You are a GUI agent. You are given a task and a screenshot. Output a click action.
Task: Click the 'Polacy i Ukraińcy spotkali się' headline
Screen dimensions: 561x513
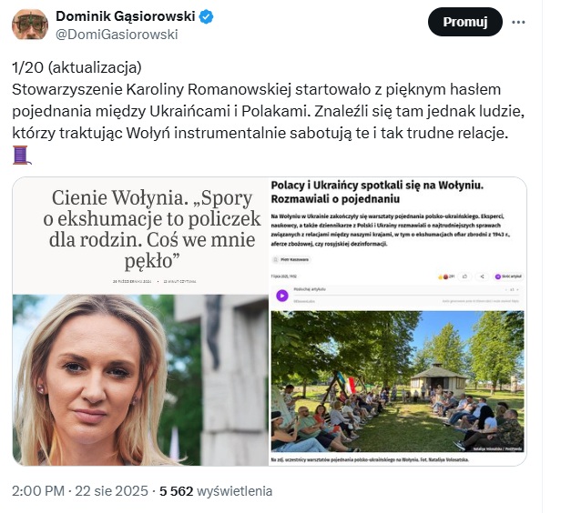[x=377, y=192]
